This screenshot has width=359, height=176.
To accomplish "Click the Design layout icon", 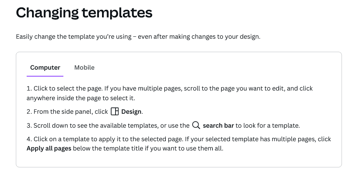I will (114, 112).
